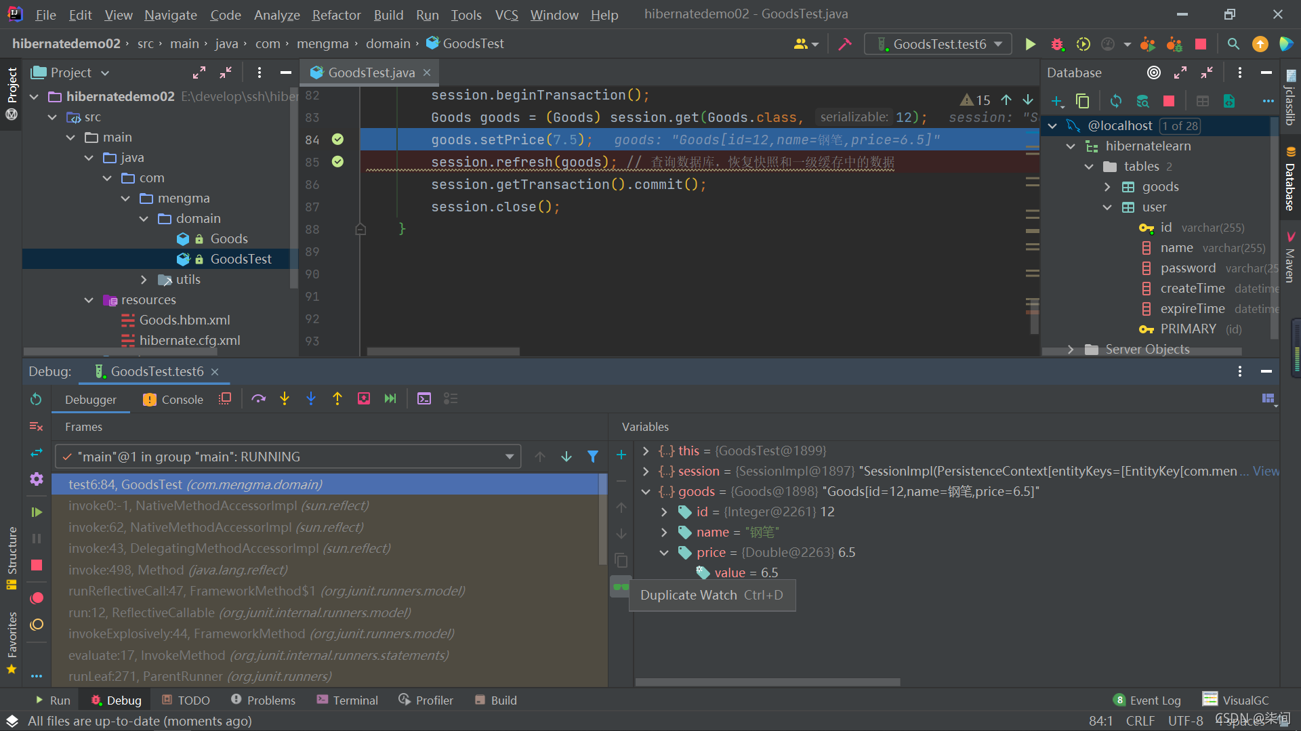Viewport: 1301px width, 731px height.
Task: Toggle breakpoint on line 85
Action: [x=337, y=162]
